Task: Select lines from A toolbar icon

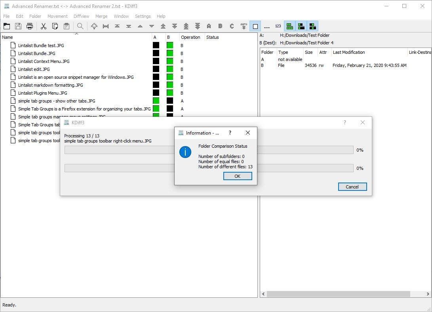Action: [209, 26]
